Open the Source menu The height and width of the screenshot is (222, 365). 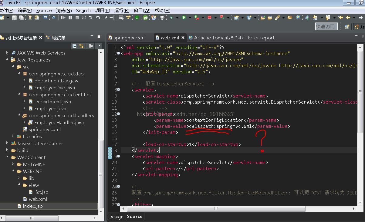[x=44, y=10]
